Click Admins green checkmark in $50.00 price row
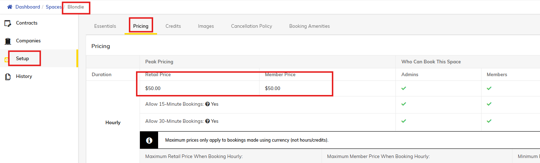 point(404,88)
